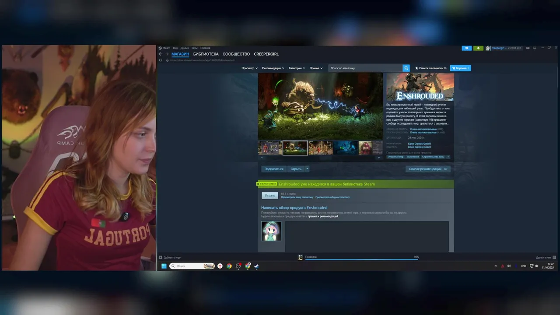This screenshot has width=560, height=315.
Task: Open Google Chrome from the taskbar
Action: [x=229, y=266]
